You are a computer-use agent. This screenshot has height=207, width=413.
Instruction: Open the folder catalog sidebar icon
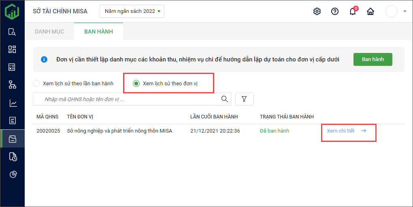click(13, 139)
